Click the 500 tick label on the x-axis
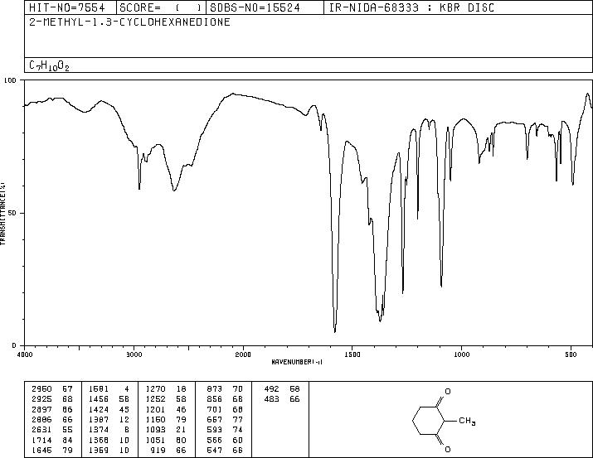Screen dimensions: 593x458 [571, 354]
